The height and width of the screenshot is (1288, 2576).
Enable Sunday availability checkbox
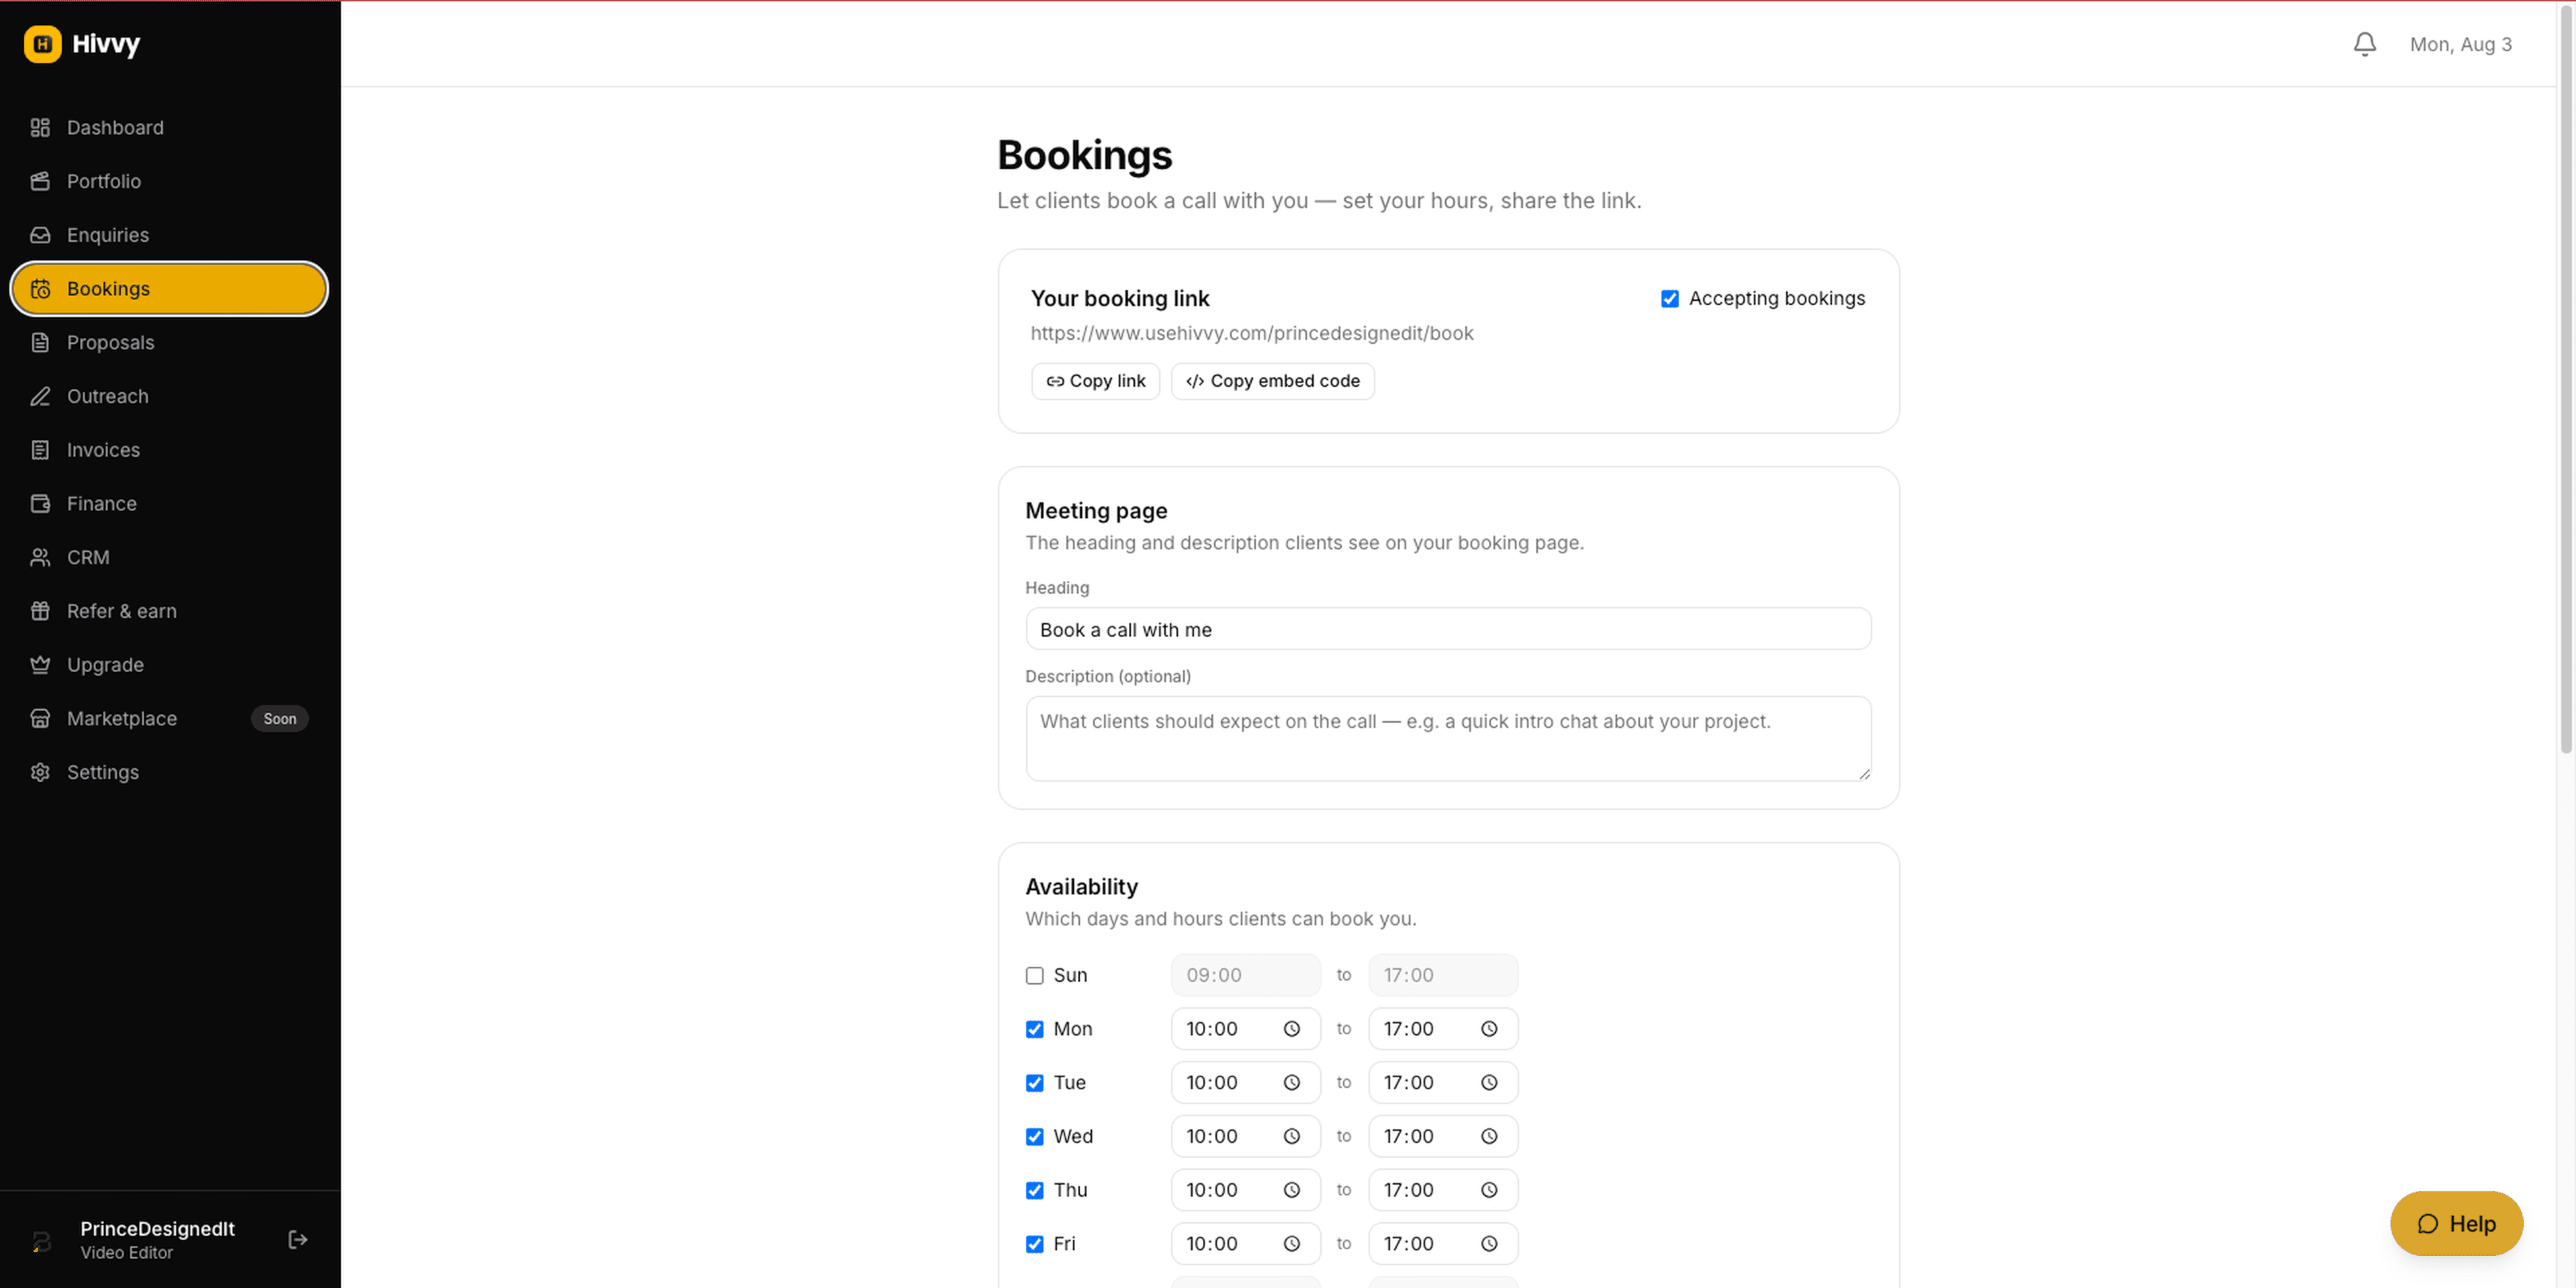coord(1034,976)
